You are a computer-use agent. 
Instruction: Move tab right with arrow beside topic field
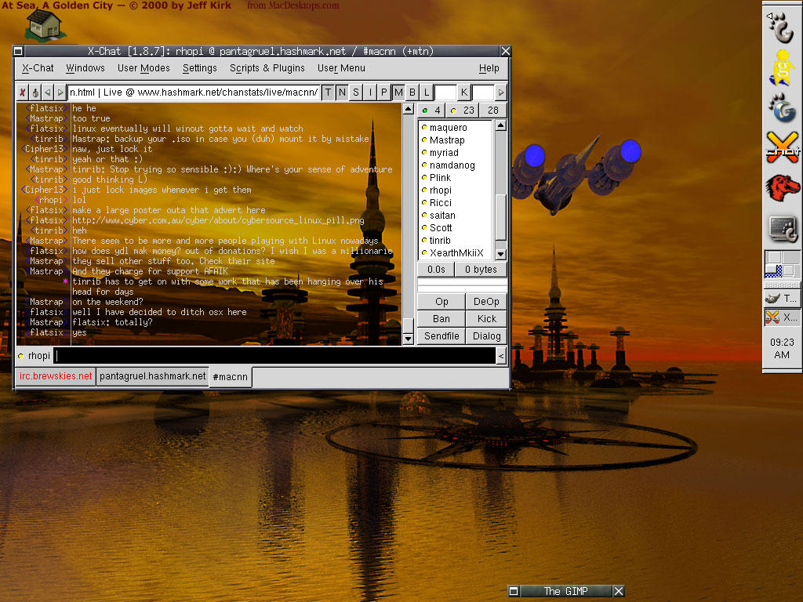[60, 92]
